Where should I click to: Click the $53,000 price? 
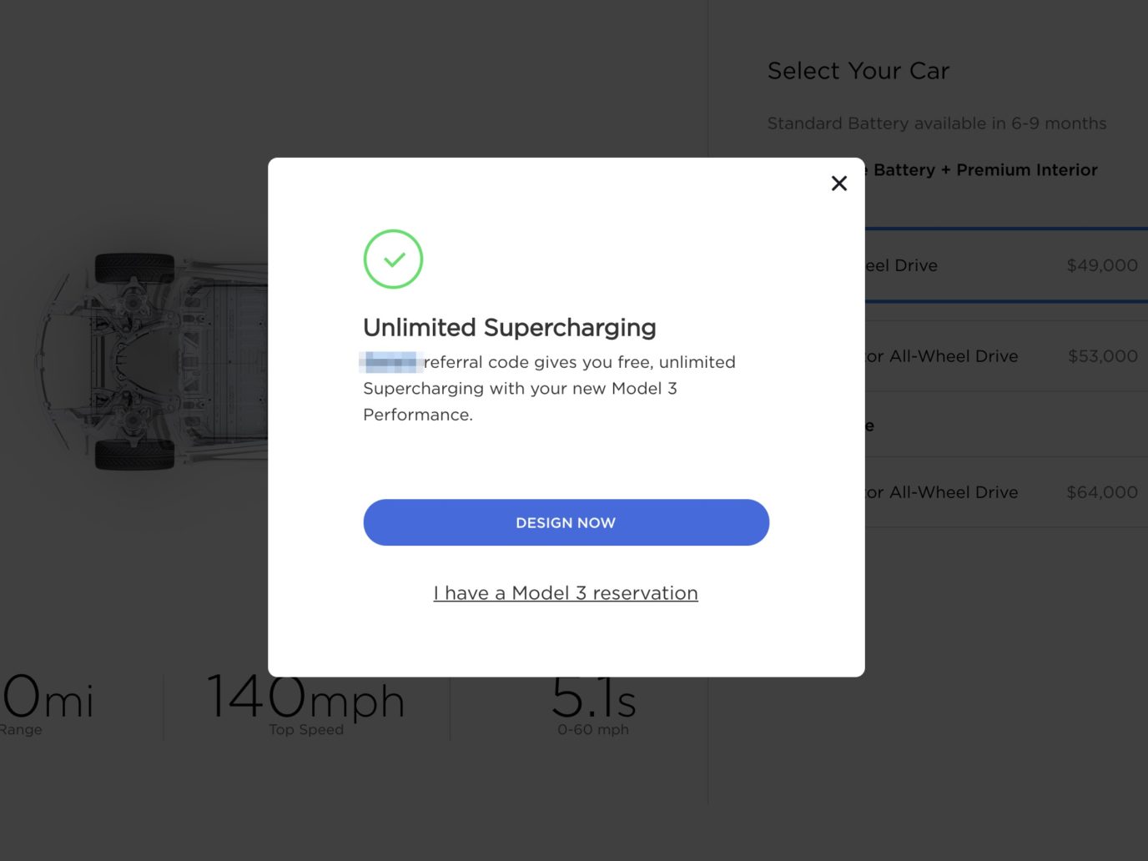pyautogui.click(x=1103, y=356)
